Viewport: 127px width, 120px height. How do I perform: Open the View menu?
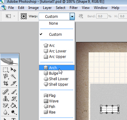86,8
